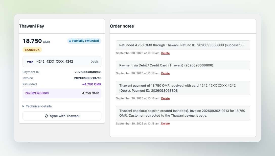Click the Invoice field label
This screenshot has height=156, width=275.
[x=28, y=78]
